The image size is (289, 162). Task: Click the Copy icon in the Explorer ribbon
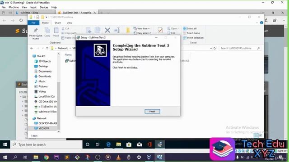click(x=47, y=32)
